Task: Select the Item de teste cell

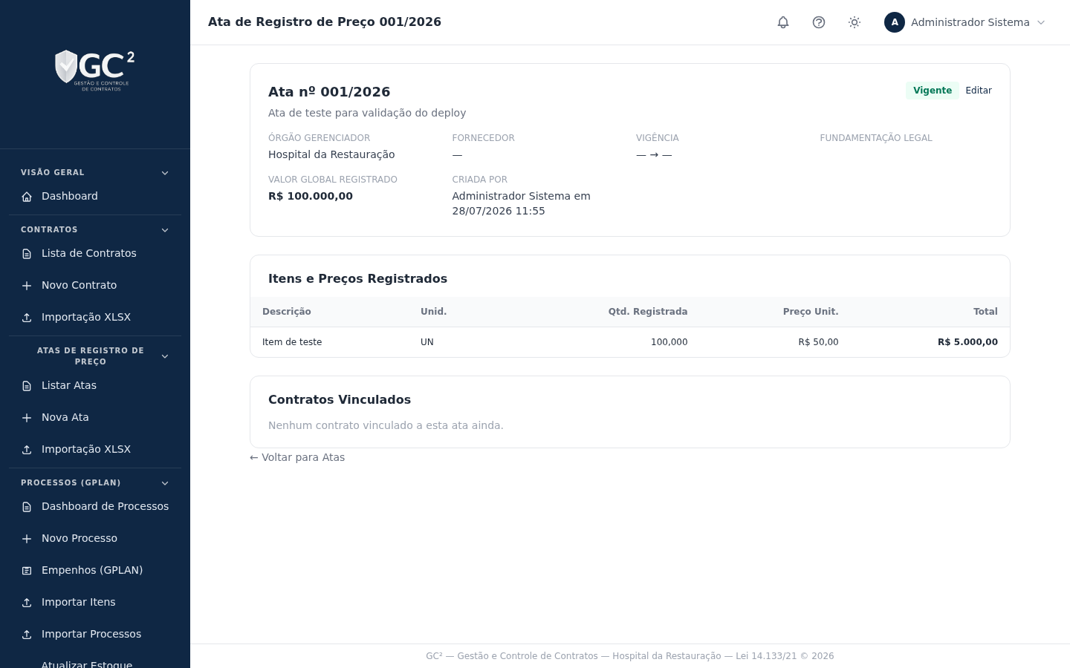Action: click(292, 342)
